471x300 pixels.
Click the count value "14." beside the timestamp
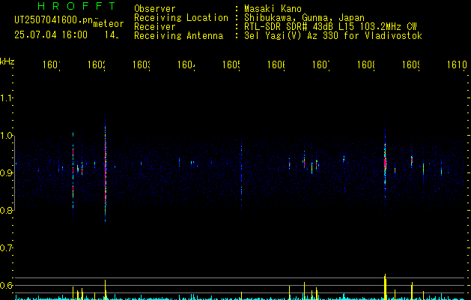112,35
